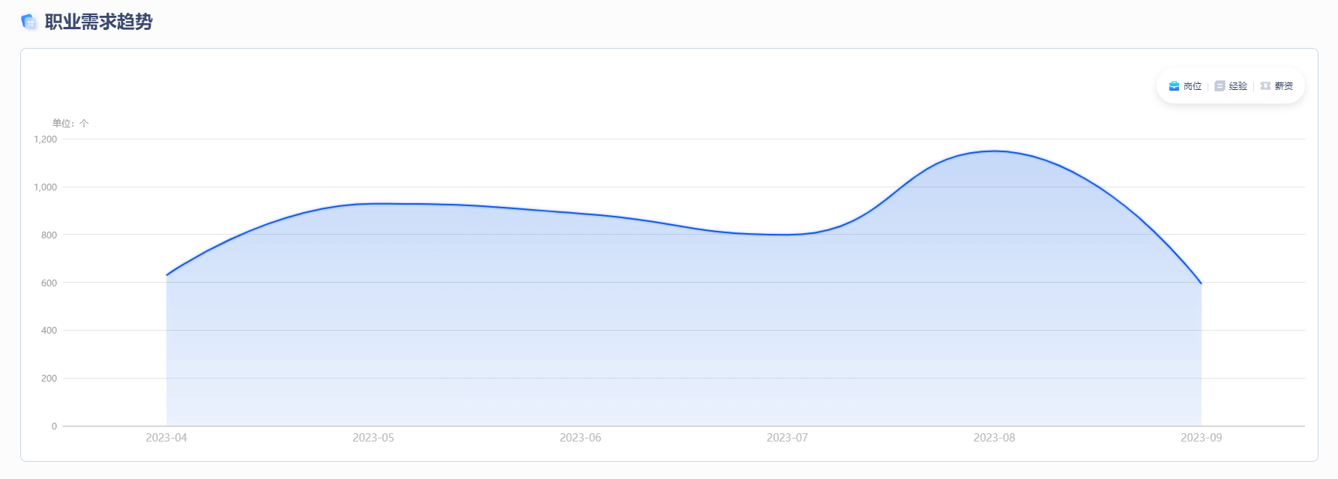Click the gray 经验 document icon
The image size is (1338, 479).
pyautogui.click(x=1220, y=86)
